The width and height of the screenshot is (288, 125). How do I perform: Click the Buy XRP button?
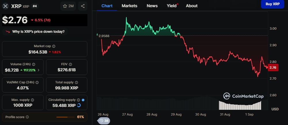point(272,4)
